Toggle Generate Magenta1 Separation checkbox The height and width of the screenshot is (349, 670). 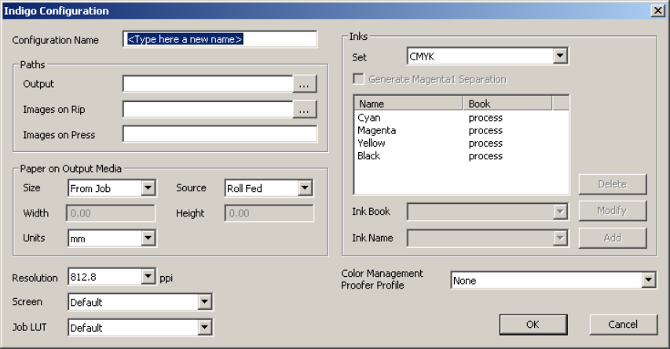click(x=358, y=79)
